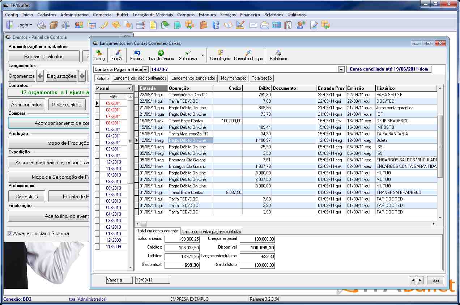Open the Financeiro menu

(x=250, y=15)
